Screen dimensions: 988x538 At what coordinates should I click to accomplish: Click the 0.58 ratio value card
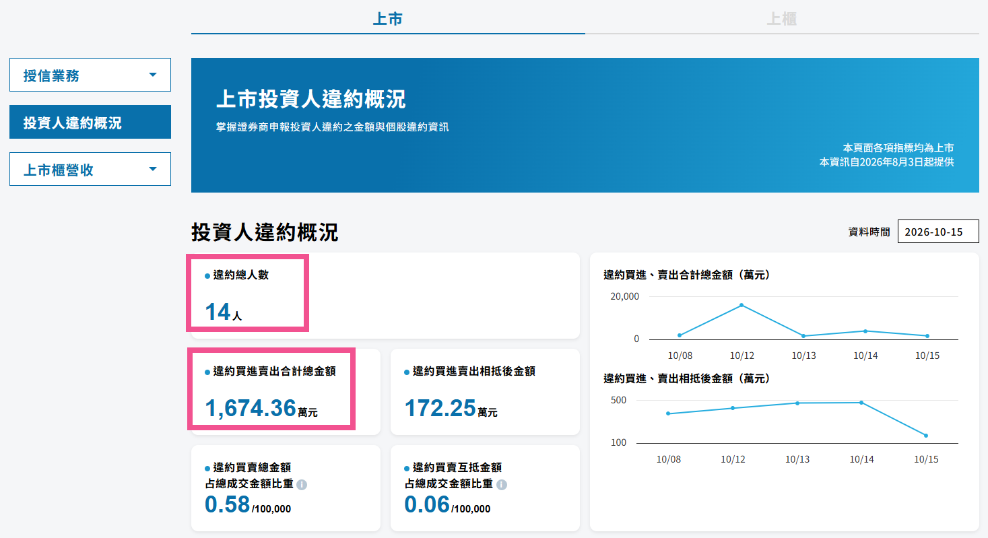click(286, 488)
